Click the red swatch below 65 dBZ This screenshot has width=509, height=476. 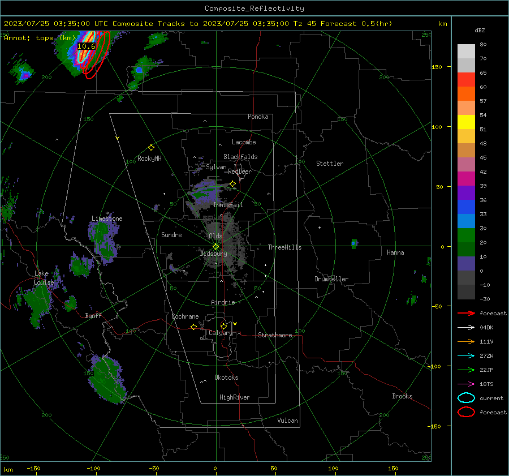466,80
